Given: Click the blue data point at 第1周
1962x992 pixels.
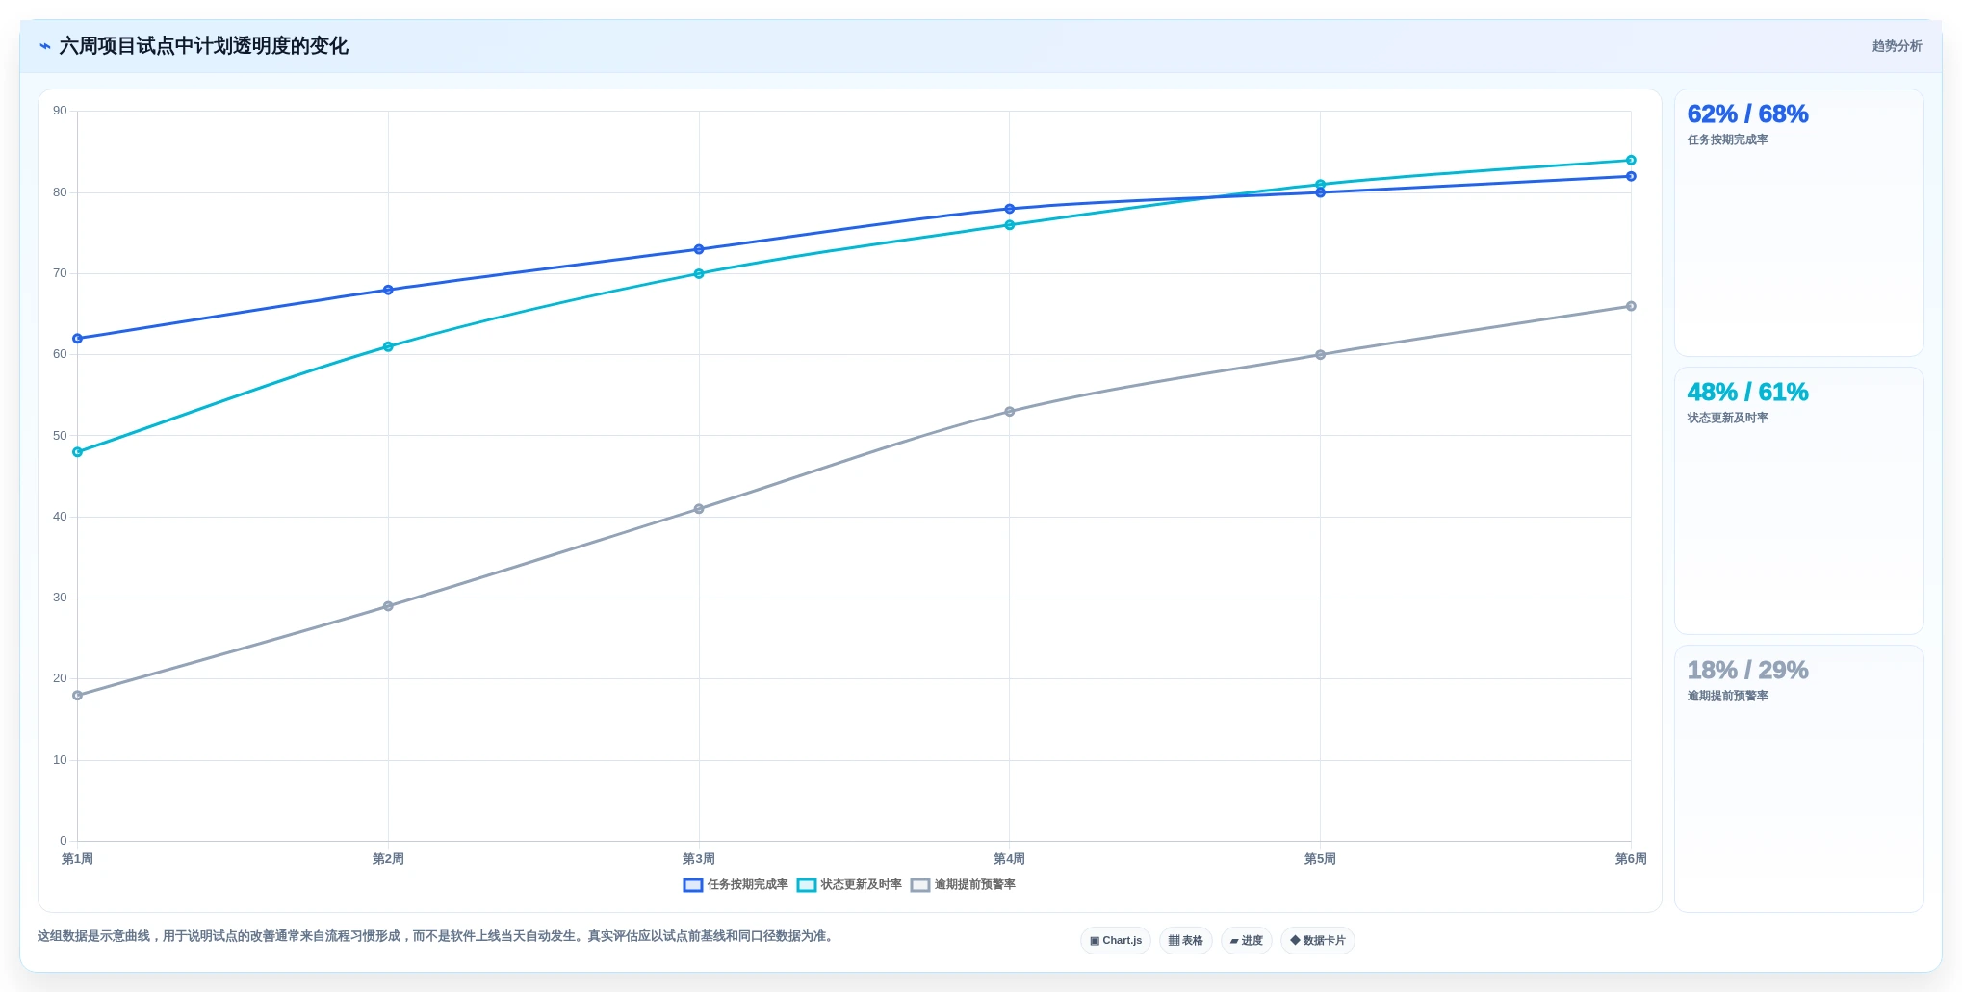Looking at the screenshot, I should (x=78, y=339).
